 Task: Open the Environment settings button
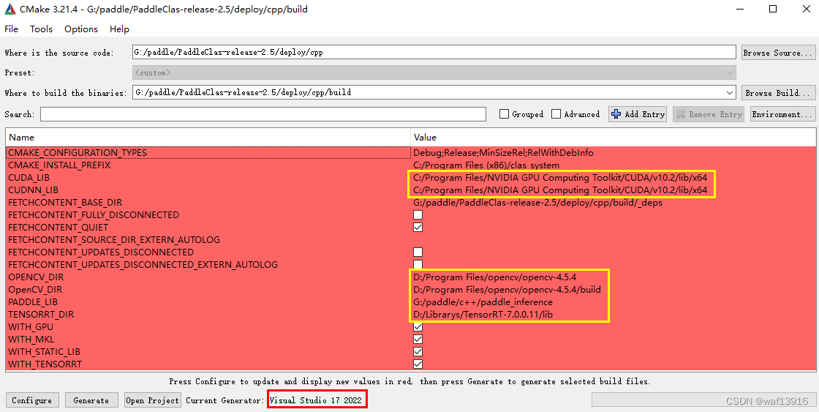pos(782,114)
